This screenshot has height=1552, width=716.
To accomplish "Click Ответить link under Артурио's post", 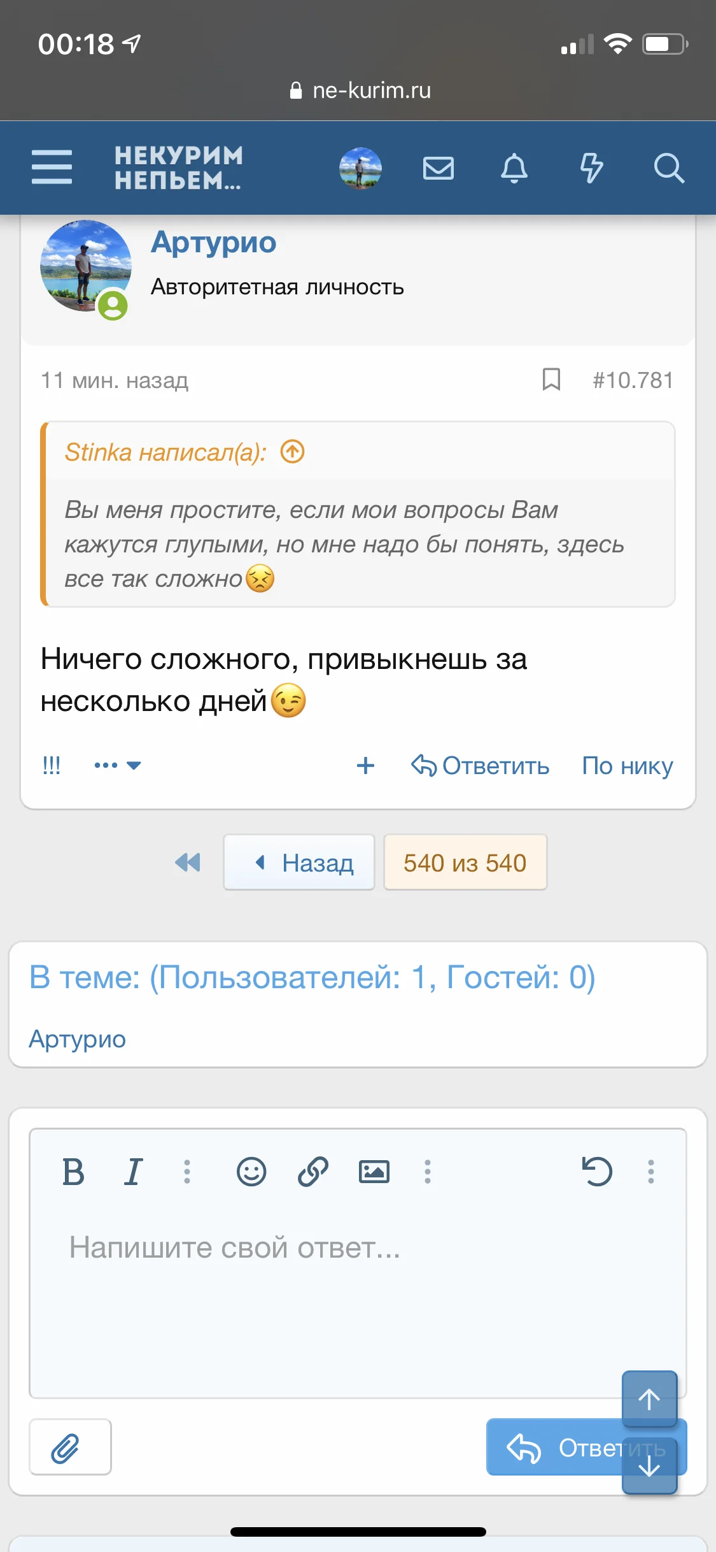I will pos(481,766).
